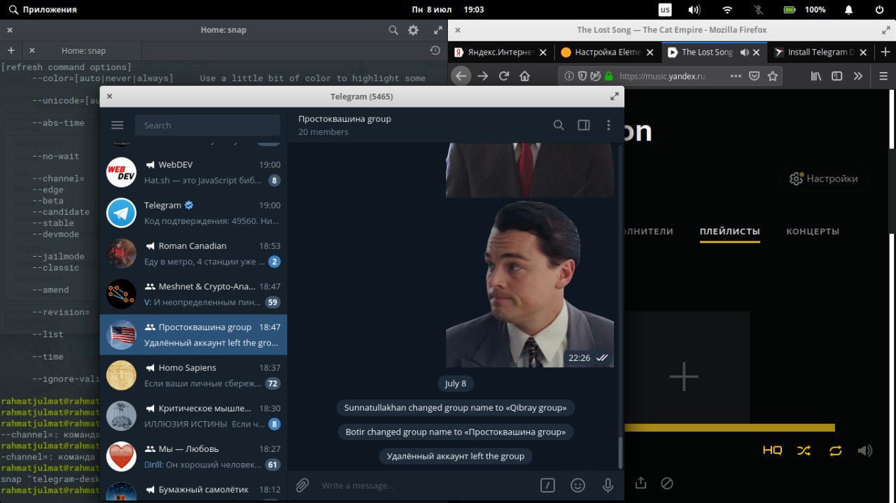Screen dimensions: 896x503
Task: Click the Telegram Search chats field
Action: 207,125
